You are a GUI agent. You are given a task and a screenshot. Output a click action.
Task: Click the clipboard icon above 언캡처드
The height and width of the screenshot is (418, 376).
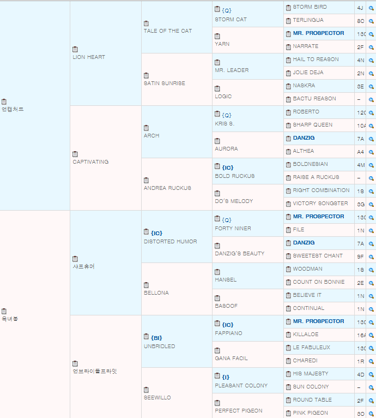point(4,101)
